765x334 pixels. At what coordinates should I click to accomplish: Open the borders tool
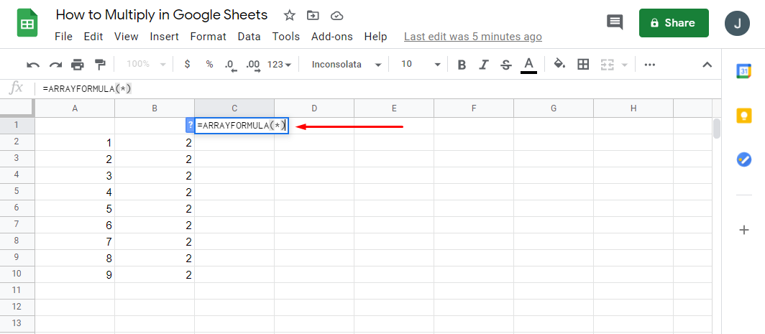pos(583,65)
